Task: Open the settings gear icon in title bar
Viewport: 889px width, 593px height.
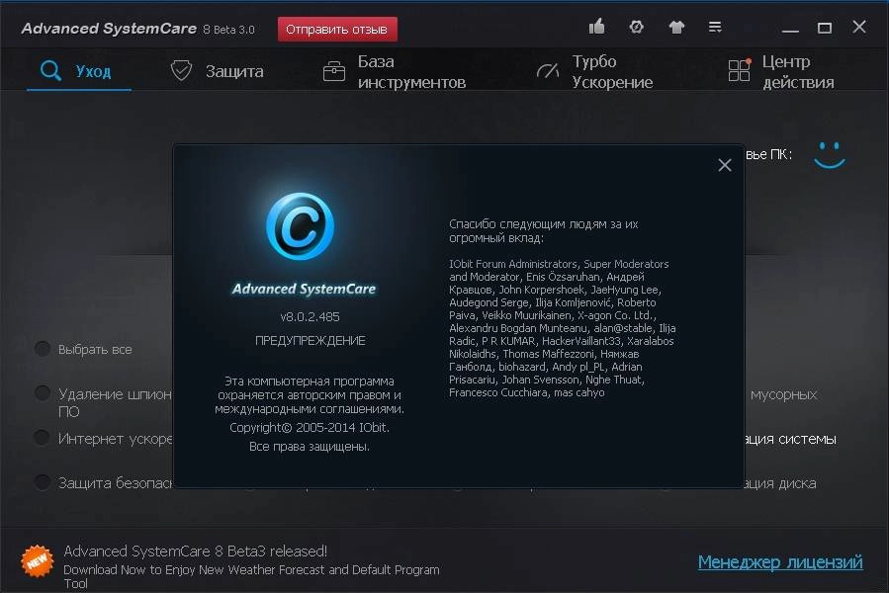Action: (x=636, y=27)
